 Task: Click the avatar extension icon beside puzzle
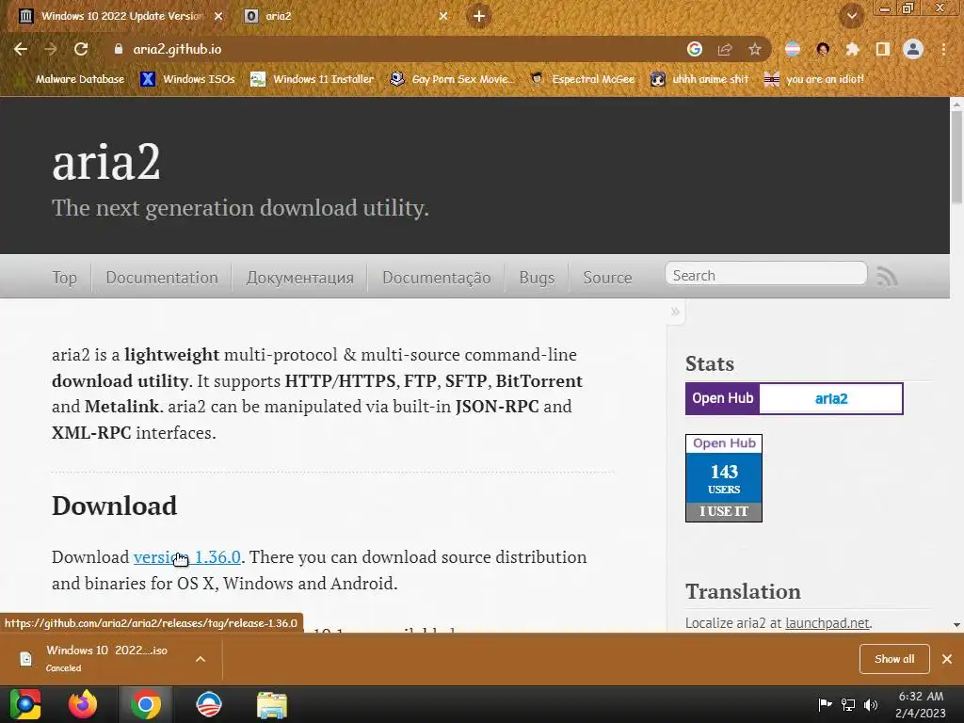pos(823,49)
